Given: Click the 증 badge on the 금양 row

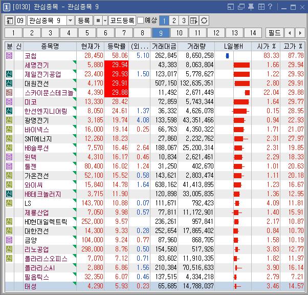Looking at the screenshot, I should coord(9,240).
